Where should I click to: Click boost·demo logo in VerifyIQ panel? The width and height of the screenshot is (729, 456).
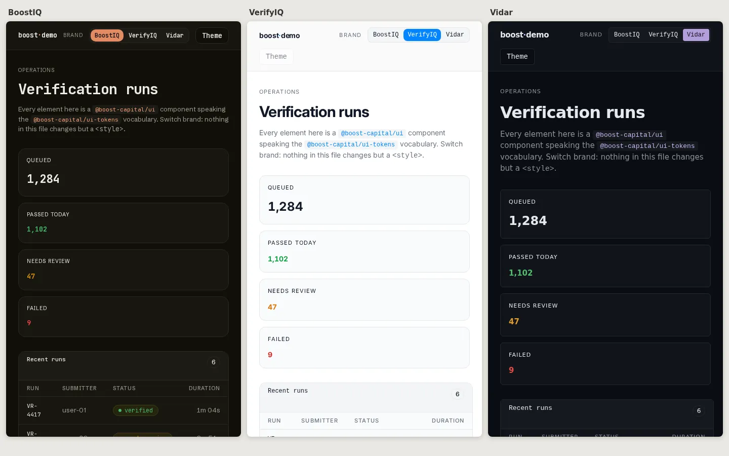pos(279,35)
